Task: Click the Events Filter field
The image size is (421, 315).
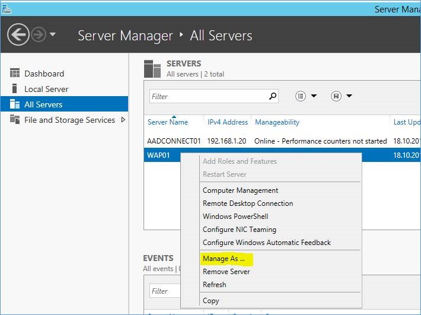Action: coord(165,291)
